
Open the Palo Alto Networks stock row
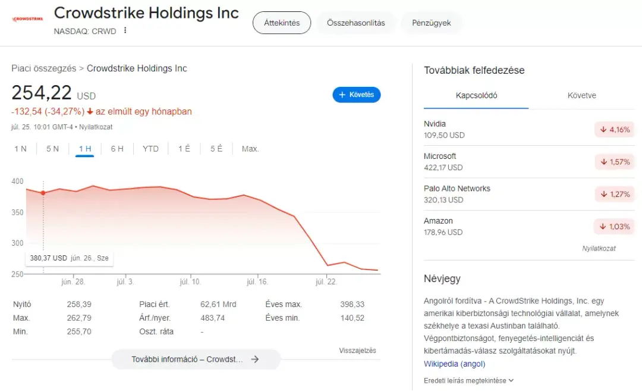529,194
